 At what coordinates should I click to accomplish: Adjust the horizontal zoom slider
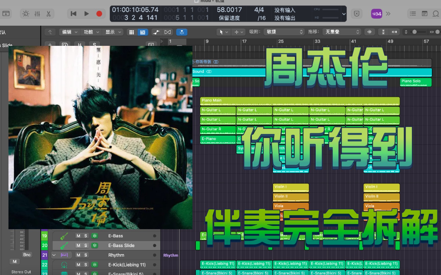[x=437, y=32]
